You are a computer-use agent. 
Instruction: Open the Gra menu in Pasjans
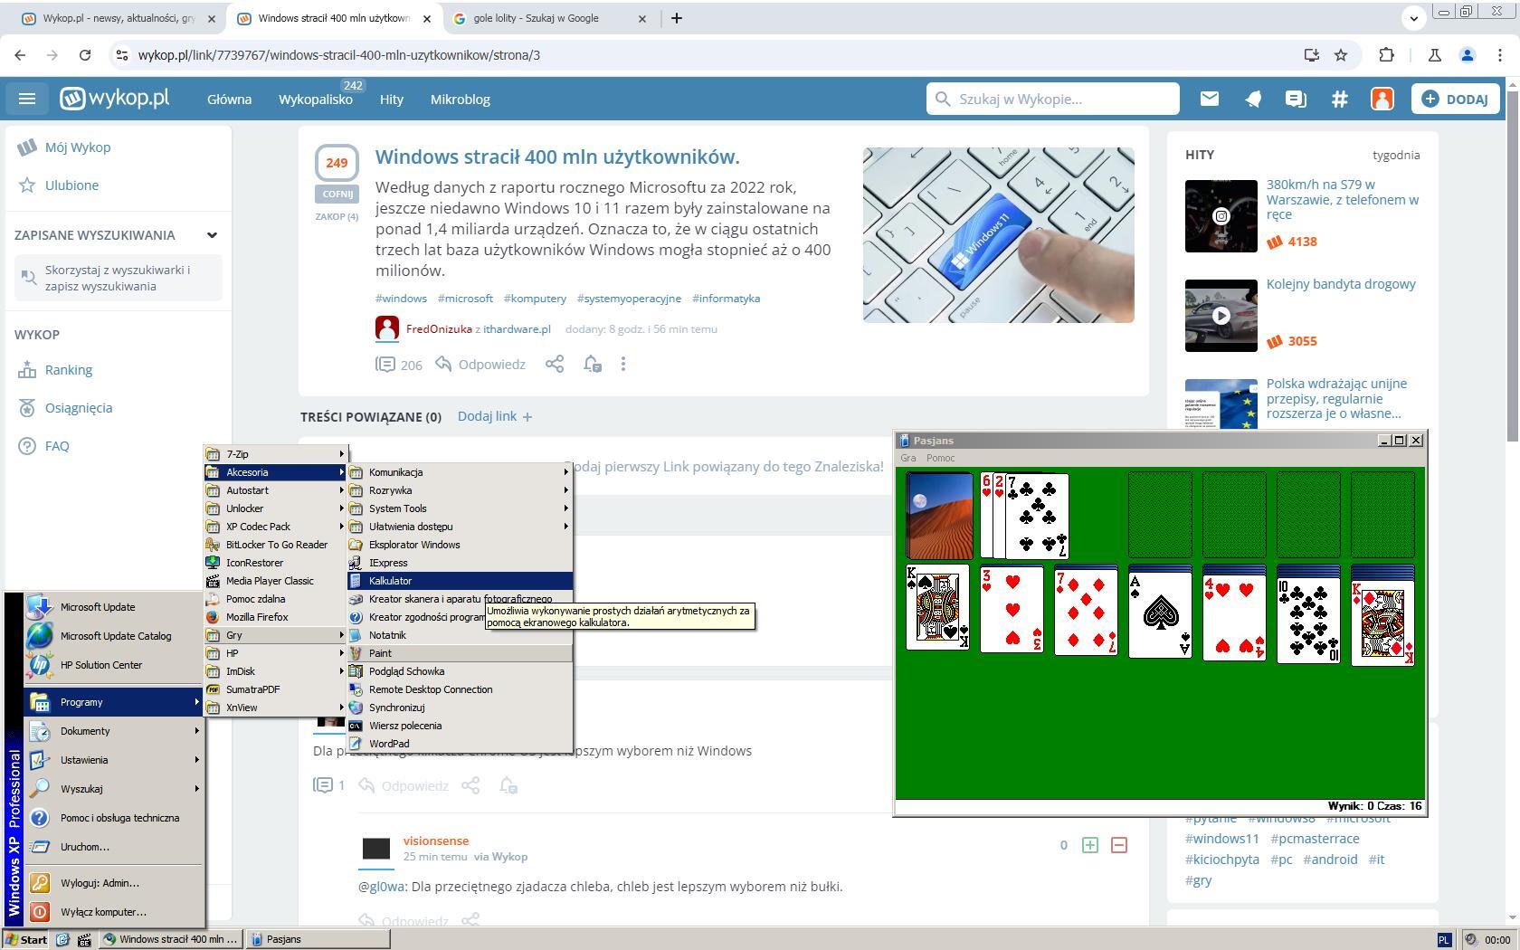click(x=907, y=458)
